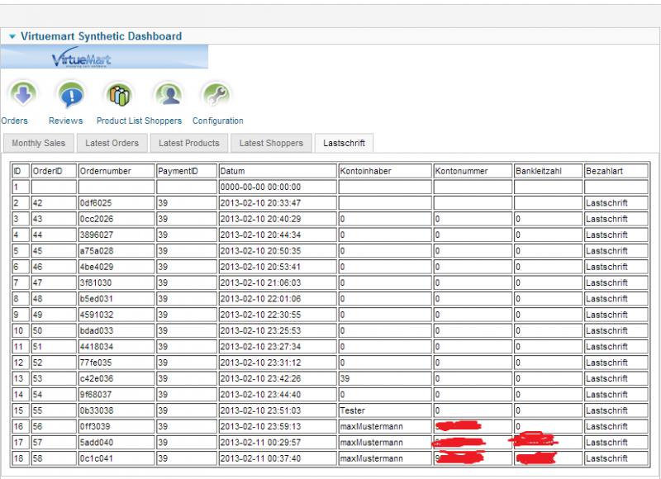Open the Latest Orders tab
Image resolution: width=661 pixels, height=479 pixels.
[112, 143]
